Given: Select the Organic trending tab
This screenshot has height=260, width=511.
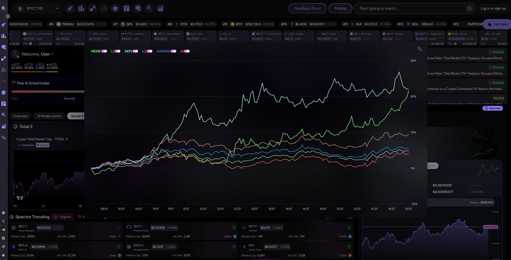Looking at the screenshot, I should [63, 217].
